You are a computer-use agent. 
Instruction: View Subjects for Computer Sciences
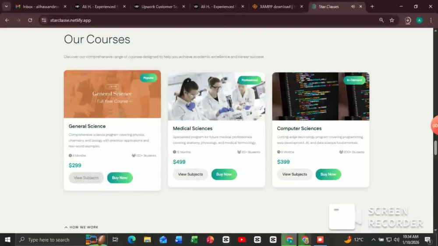tap(294, 174)
